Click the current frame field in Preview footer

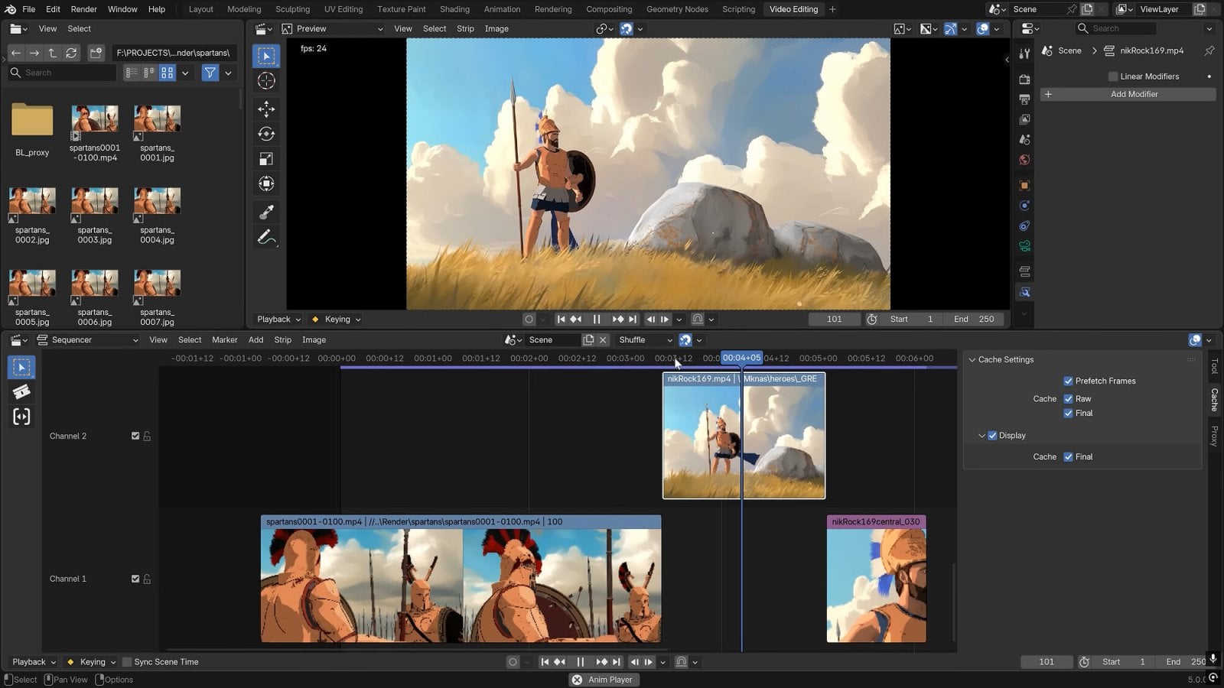pyautogui.click(x=834, y=320)
